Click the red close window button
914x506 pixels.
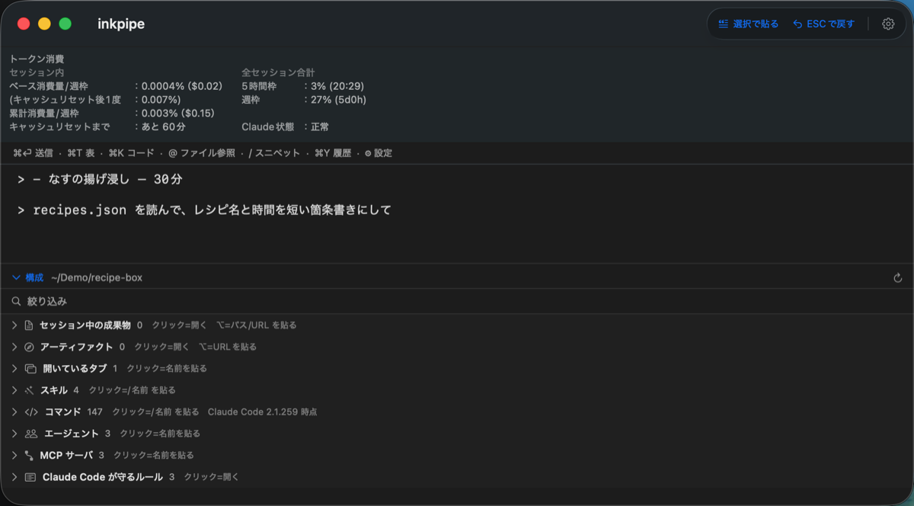click(x=23, y=24)
